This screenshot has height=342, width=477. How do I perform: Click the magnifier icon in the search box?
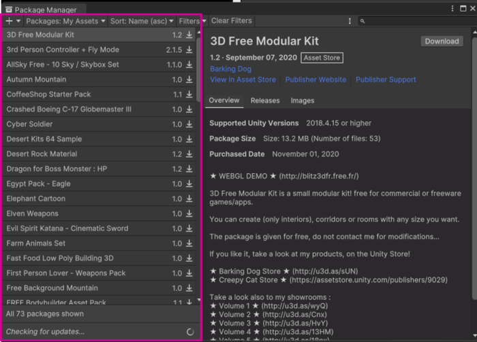(x=363, y=22)
